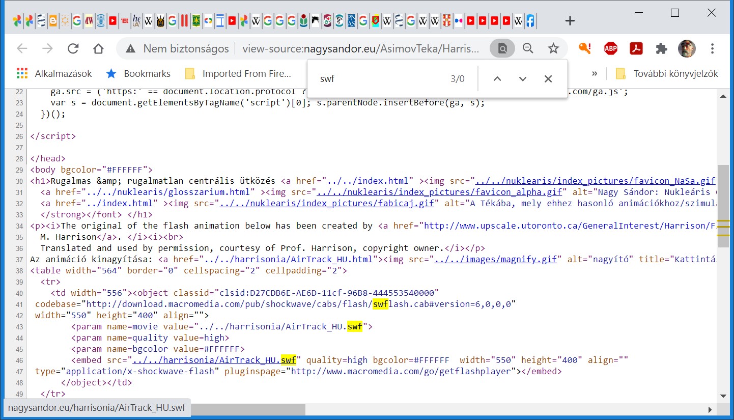The height and width of the screenshot is (420, 734).
Task: Jump to the next swf match
Action: [x=523, y=79]
